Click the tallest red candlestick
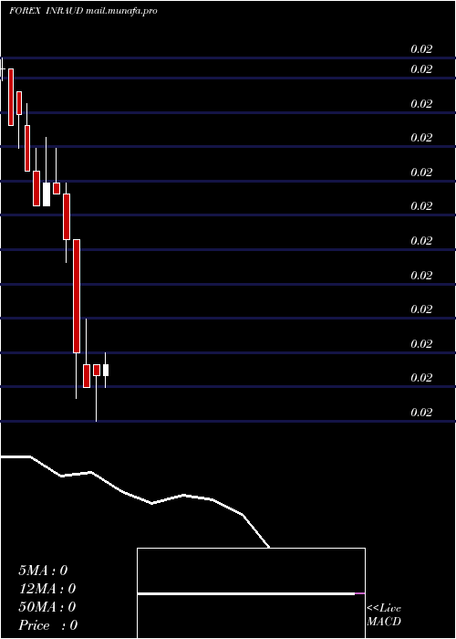 tap(76, 296)
